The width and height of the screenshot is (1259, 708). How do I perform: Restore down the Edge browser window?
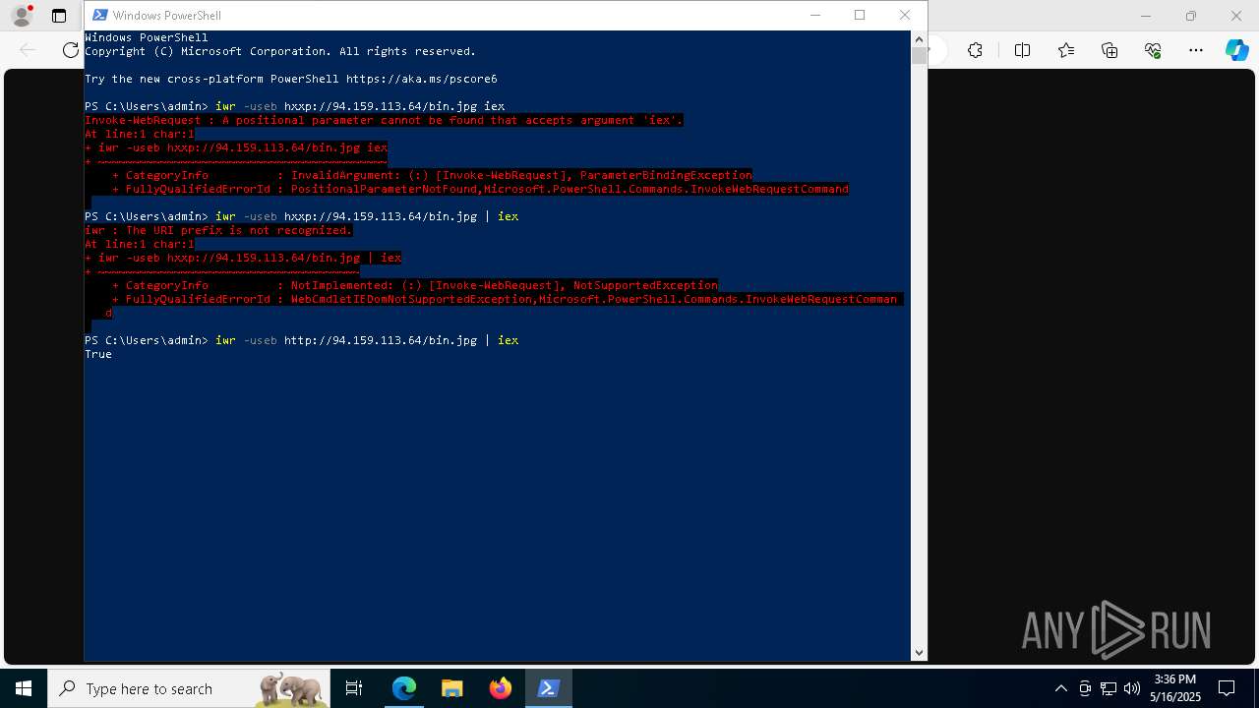1190,16
